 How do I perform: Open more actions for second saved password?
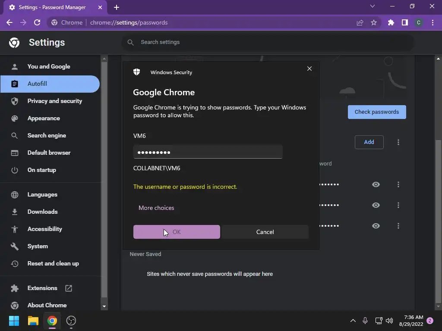[398, 205]
